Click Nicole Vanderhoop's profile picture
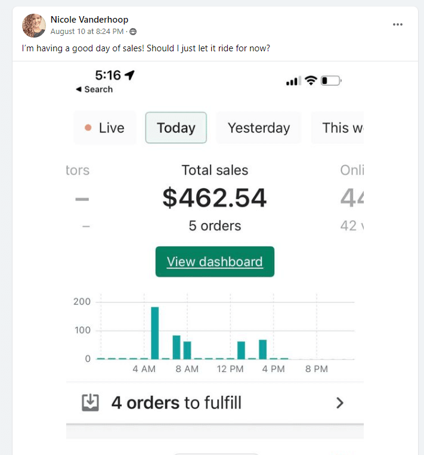This screenshot has height=455, width=424. 34,26
